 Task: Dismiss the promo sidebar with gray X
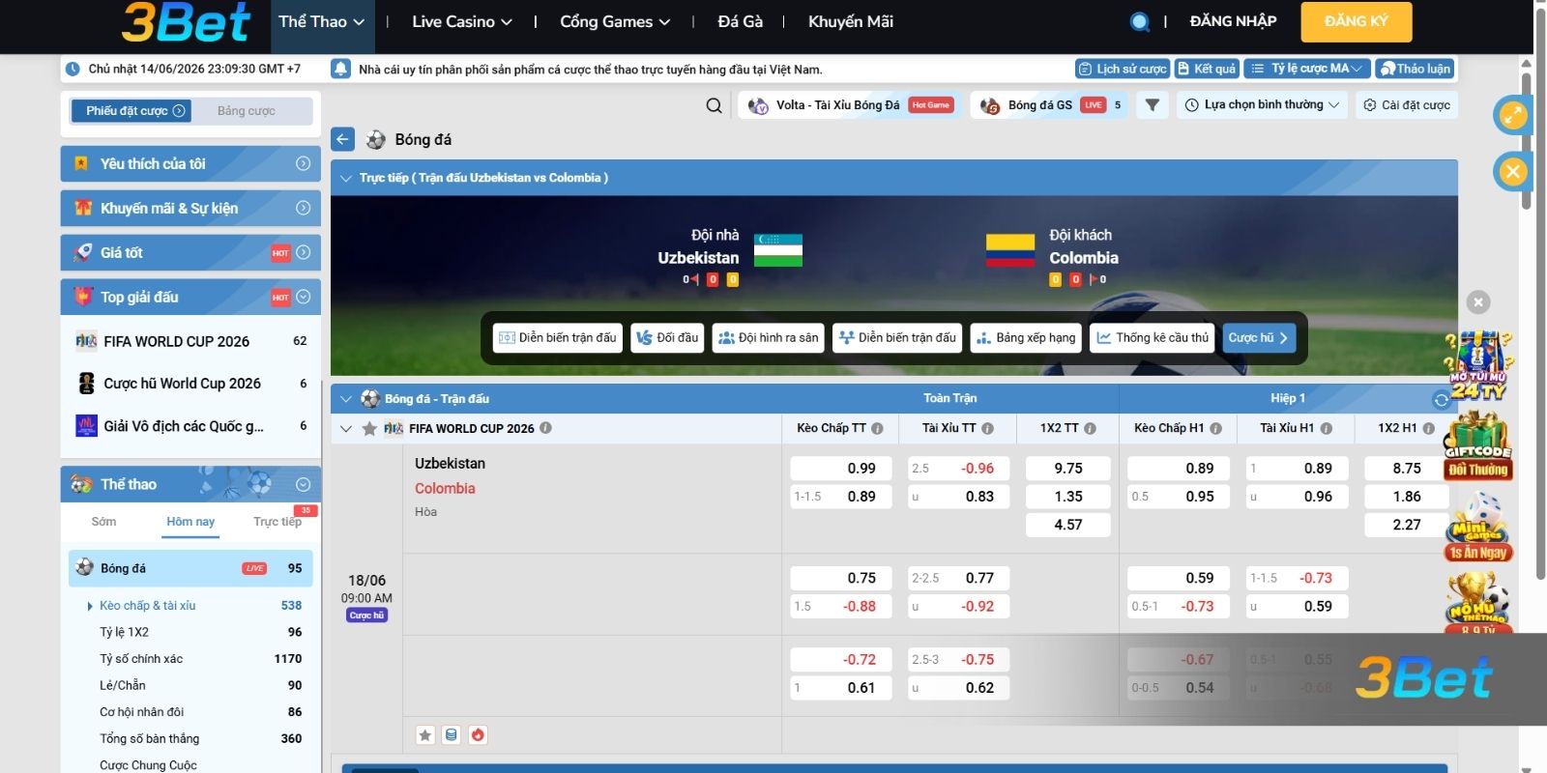[1478, 302]
